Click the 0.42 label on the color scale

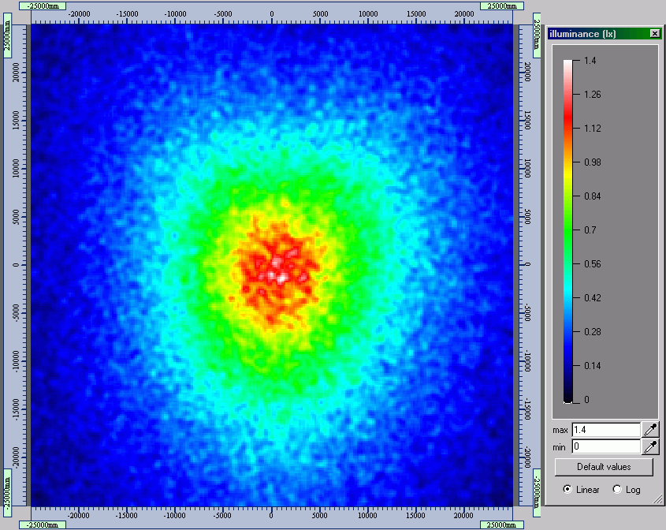click(593, 298)
